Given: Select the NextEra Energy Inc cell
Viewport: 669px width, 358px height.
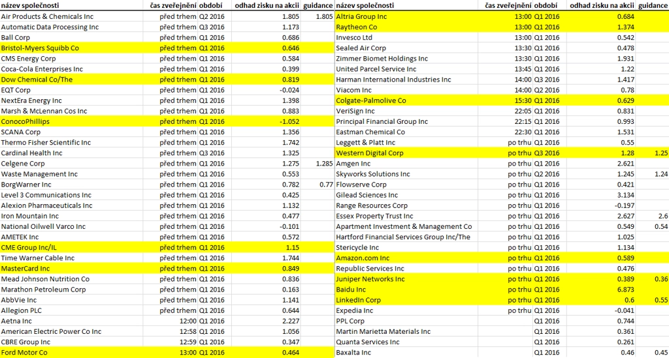Looking at the screenshot, I should (72, 100).
